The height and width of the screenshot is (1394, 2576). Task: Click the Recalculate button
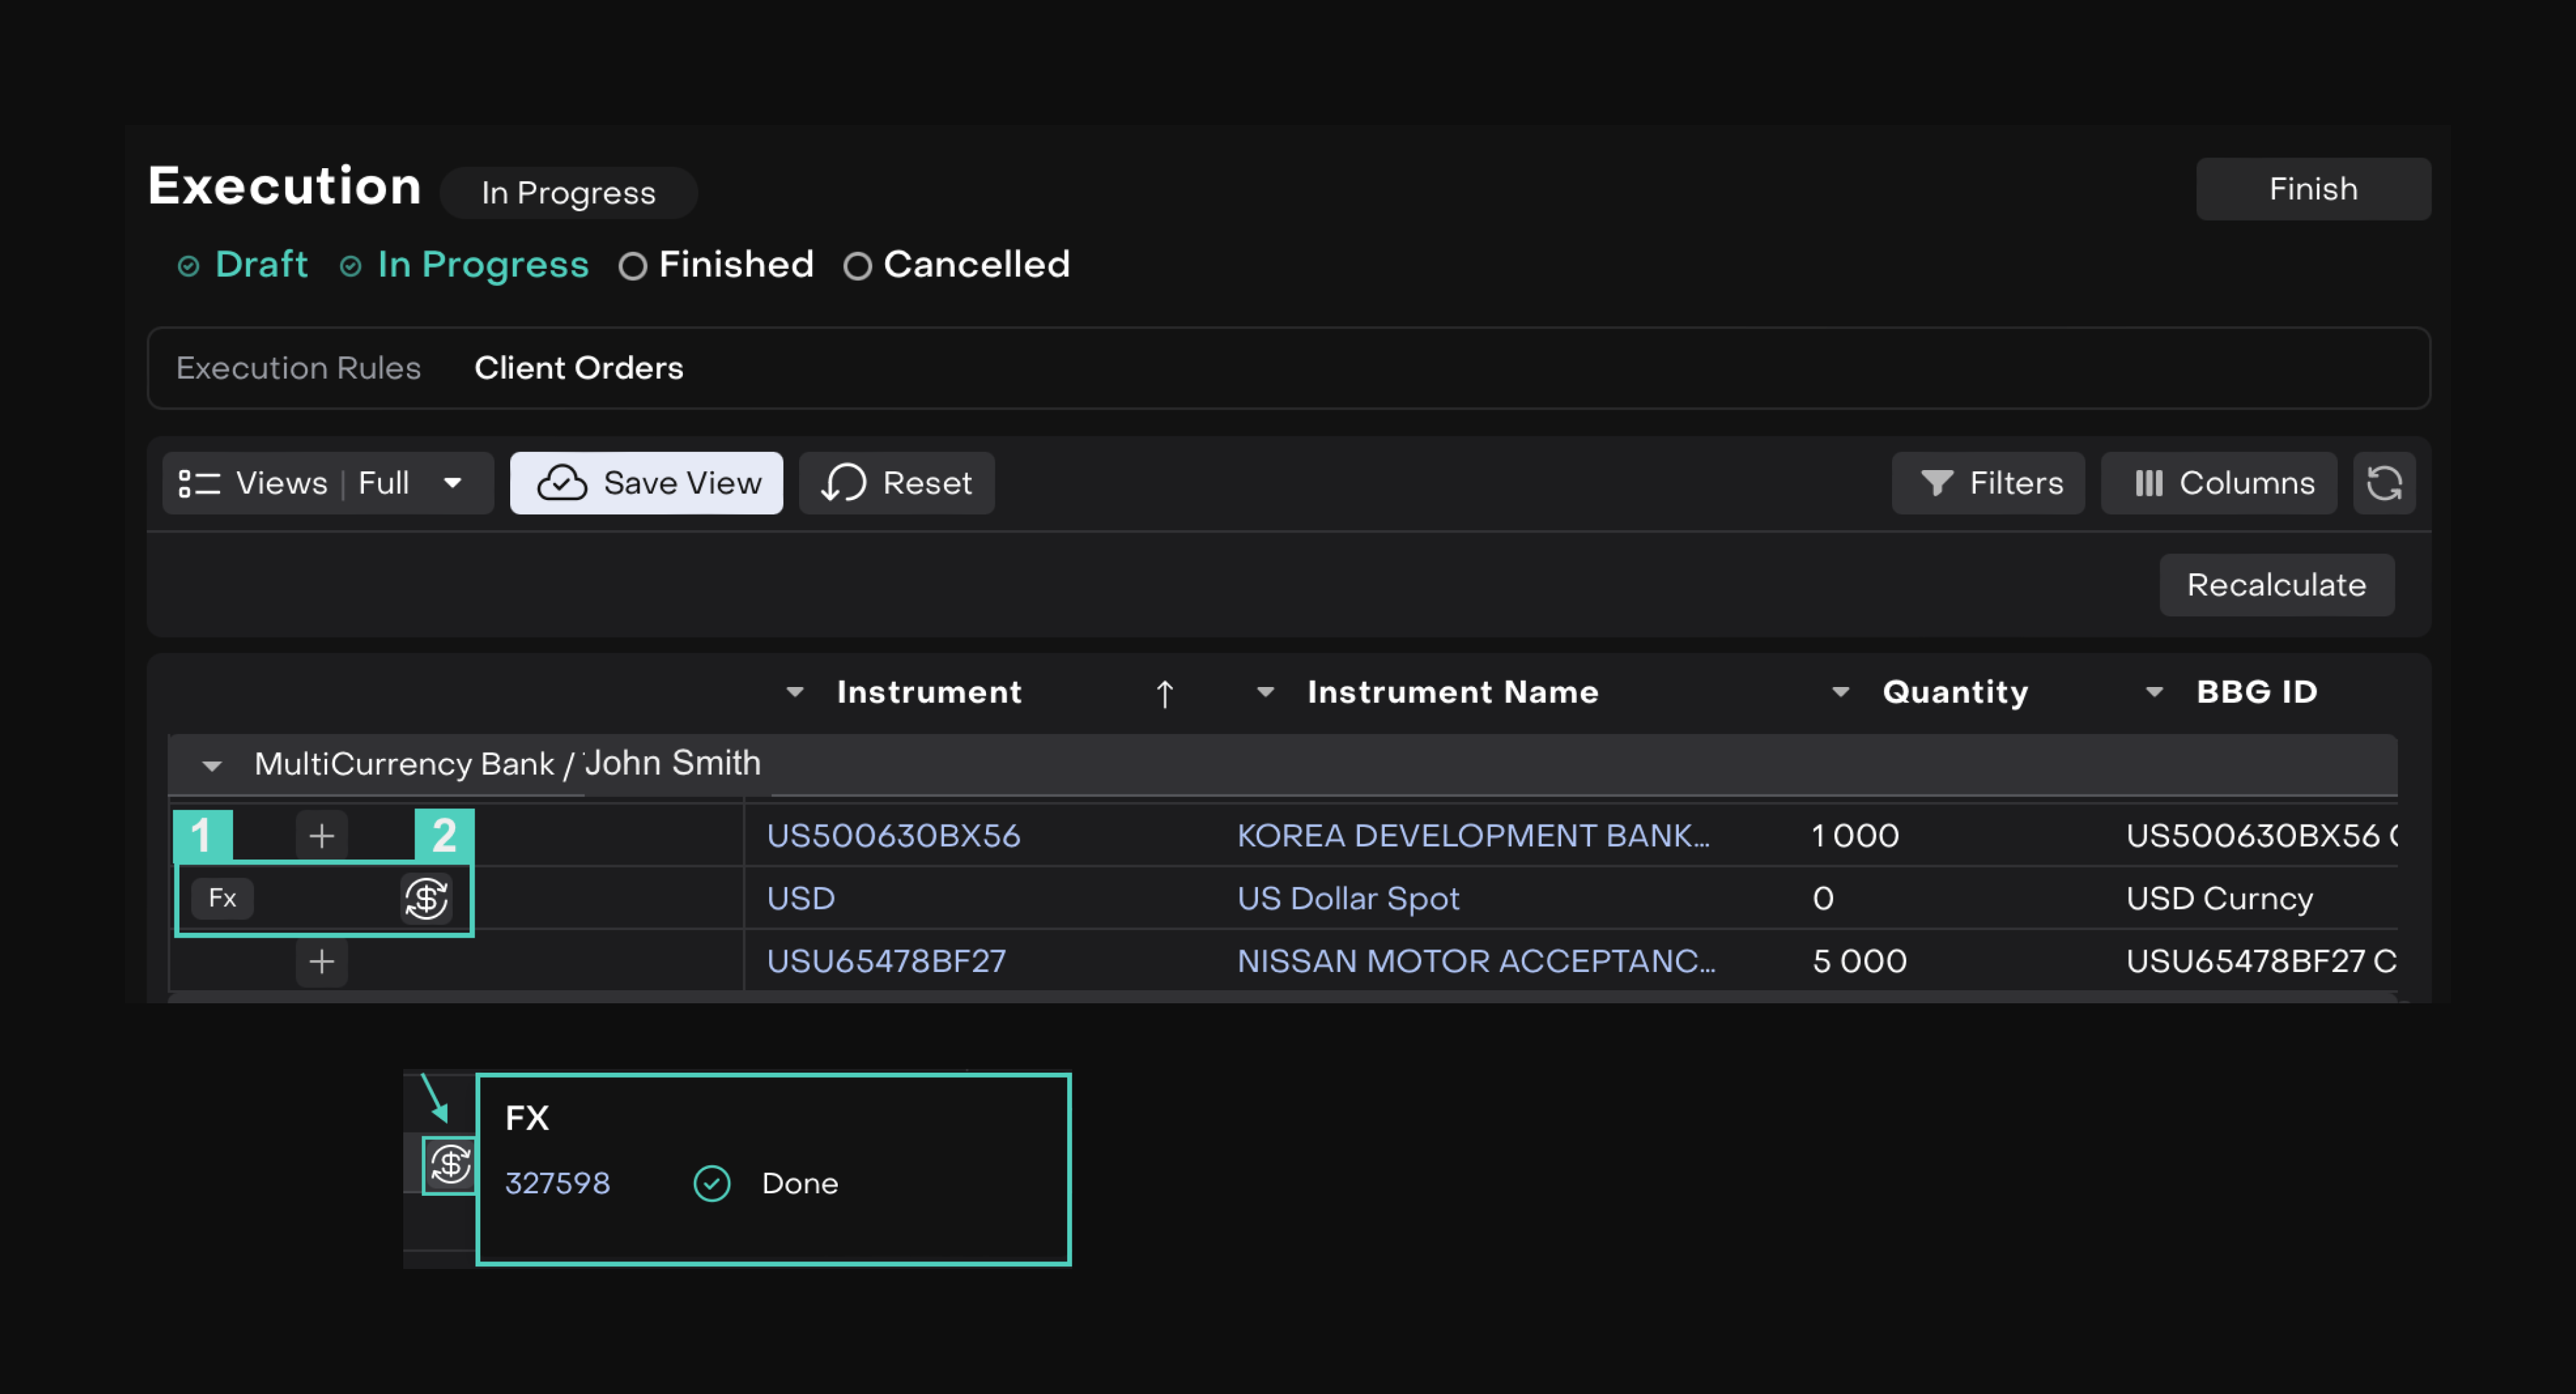(2276, 585)
